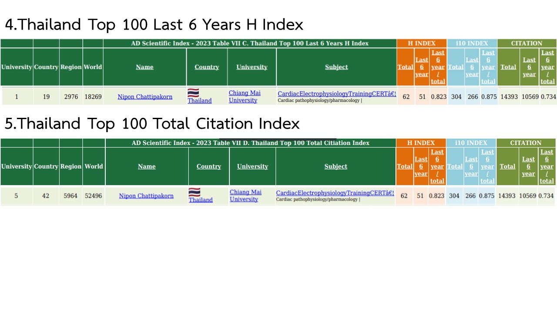This screenshot has height=313, width=557.
Task: Select region rank value 2976
Action: pos(71,97)
